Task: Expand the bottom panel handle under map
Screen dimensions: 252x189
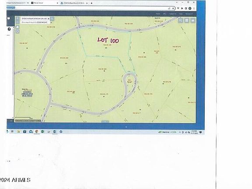Action: pos(105,122)
